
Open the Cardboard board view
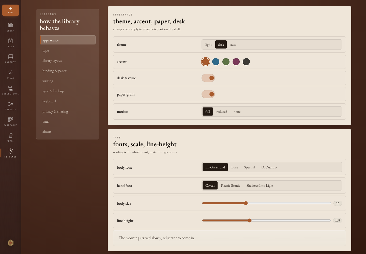click(10, 121)
